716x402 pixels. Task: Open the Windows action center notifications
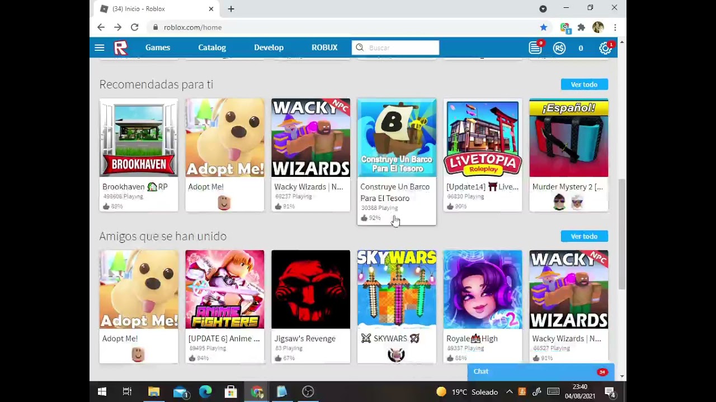click(x=610, y=392)
